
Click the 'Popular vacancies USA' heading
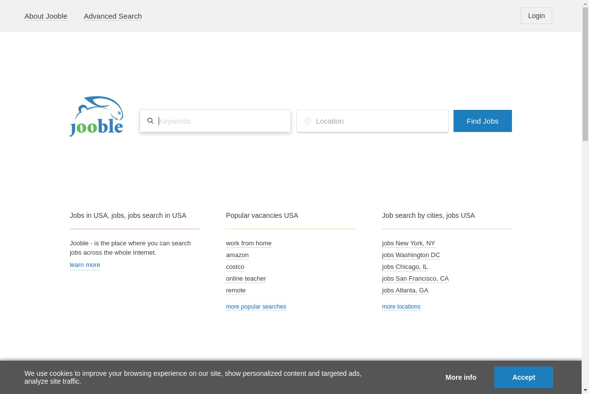pos(262,215)
